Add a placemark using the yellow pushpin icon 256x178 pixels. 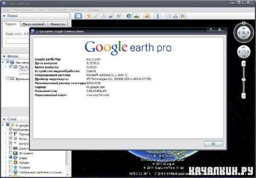(x=89, y=16)
